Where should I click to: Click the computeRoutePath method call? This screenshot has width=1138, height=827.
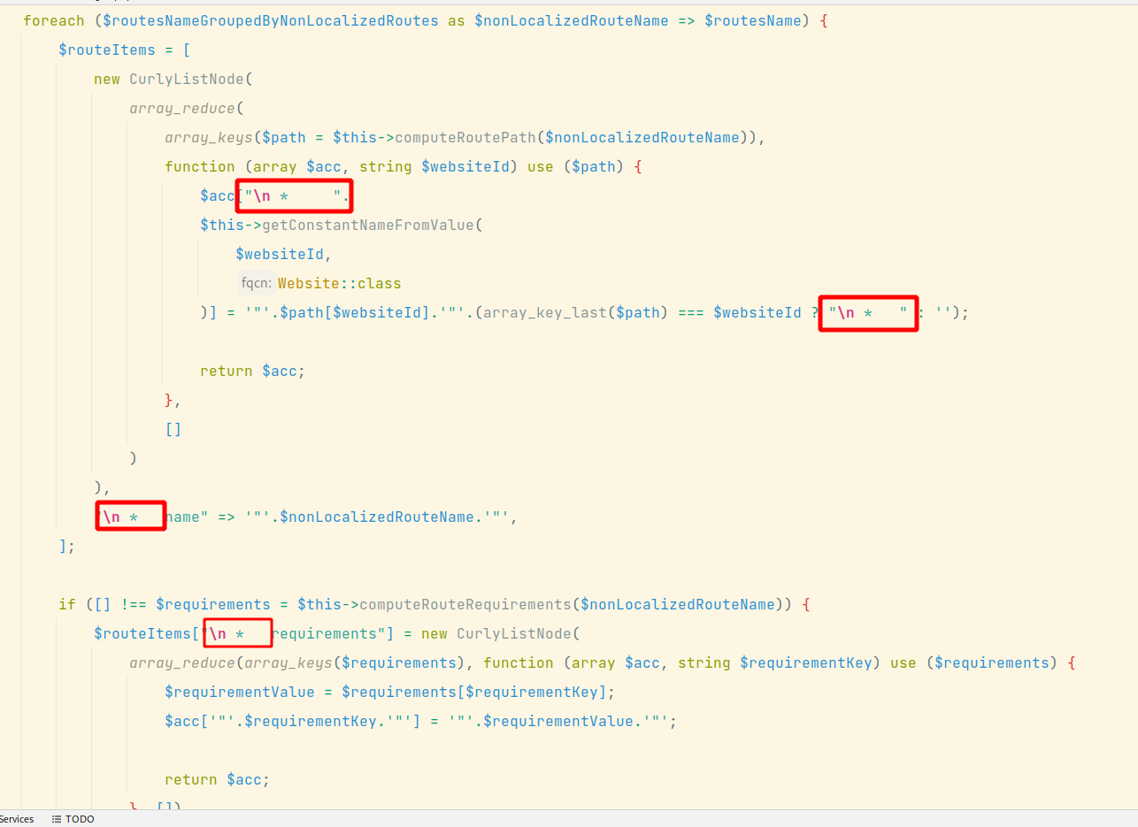[465, 137]
